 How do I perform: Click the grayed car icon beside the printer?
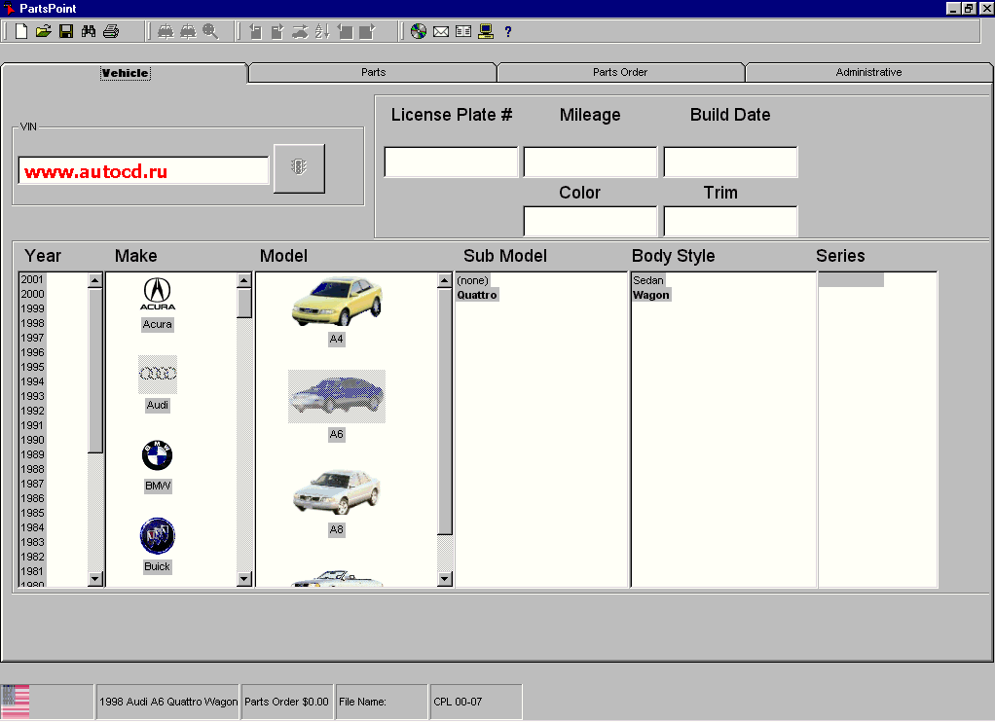tap(166, 31)
